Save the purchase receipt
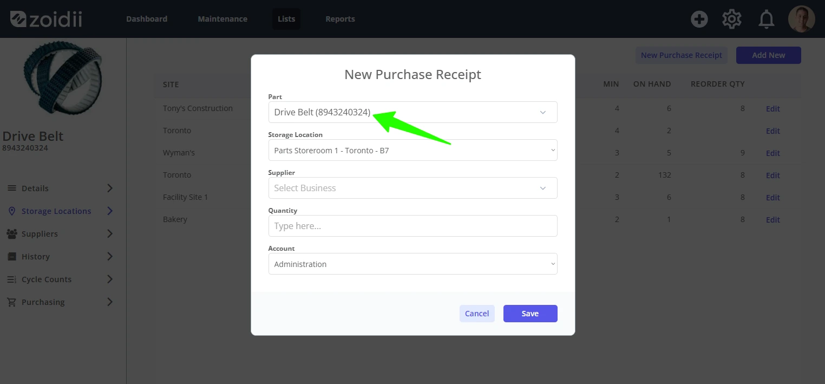The image size is (825, 384). (x=530, y=314)
